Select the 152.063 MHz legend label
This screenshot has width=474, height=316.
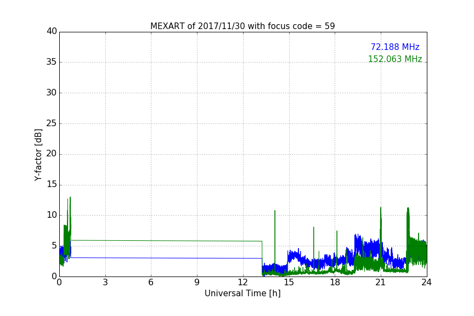click(395, 59)
